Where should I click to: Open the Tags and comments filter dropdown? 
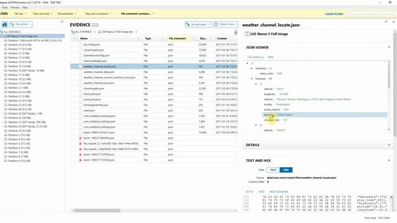click(98, 14)
